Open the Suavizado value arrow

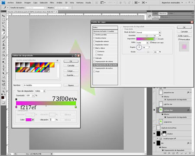(33, 95)
